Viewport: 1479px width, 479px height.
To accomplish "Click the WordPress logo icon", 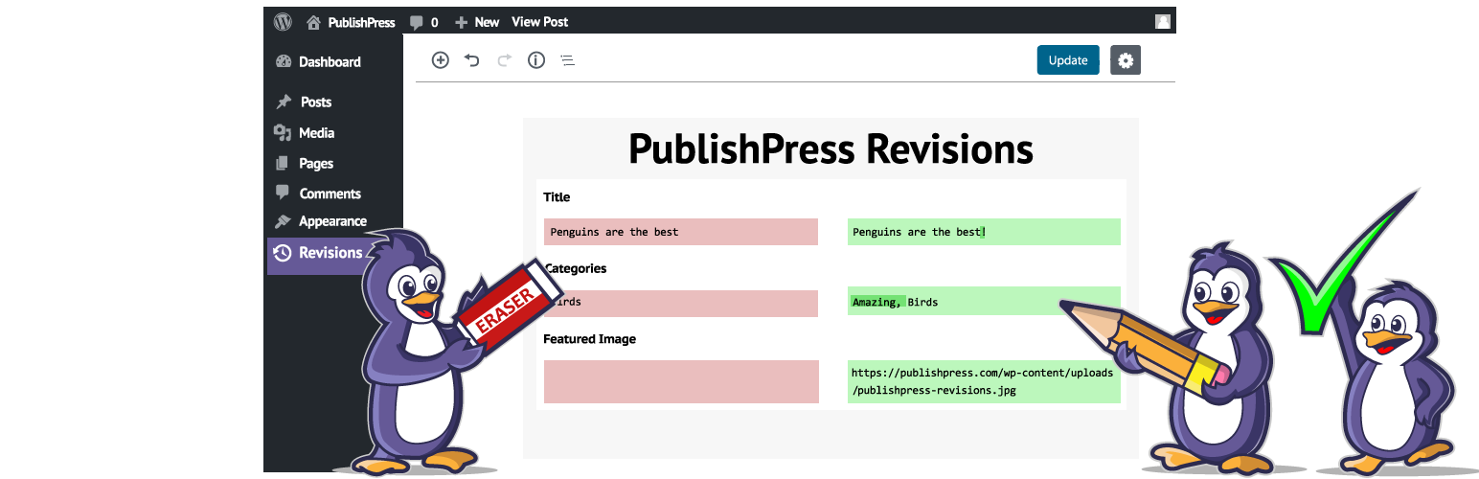I will point(283,21).
